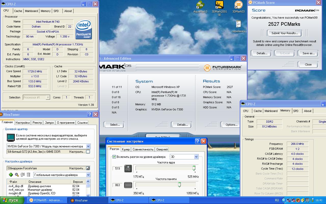Click the Версия column header
This screenshot has height=204, width=326.
(78, 182)
